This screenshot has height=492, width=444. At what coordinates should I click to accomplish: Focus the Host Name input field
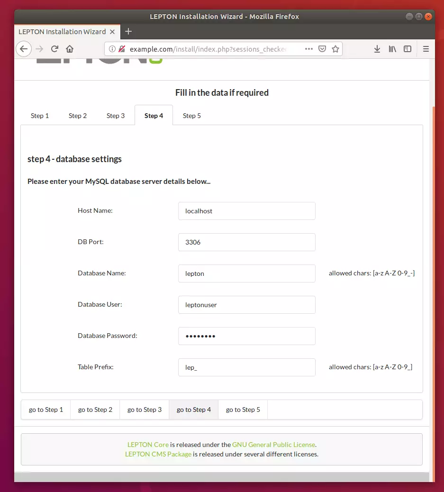pyautogui.click(x=246, y=211)
